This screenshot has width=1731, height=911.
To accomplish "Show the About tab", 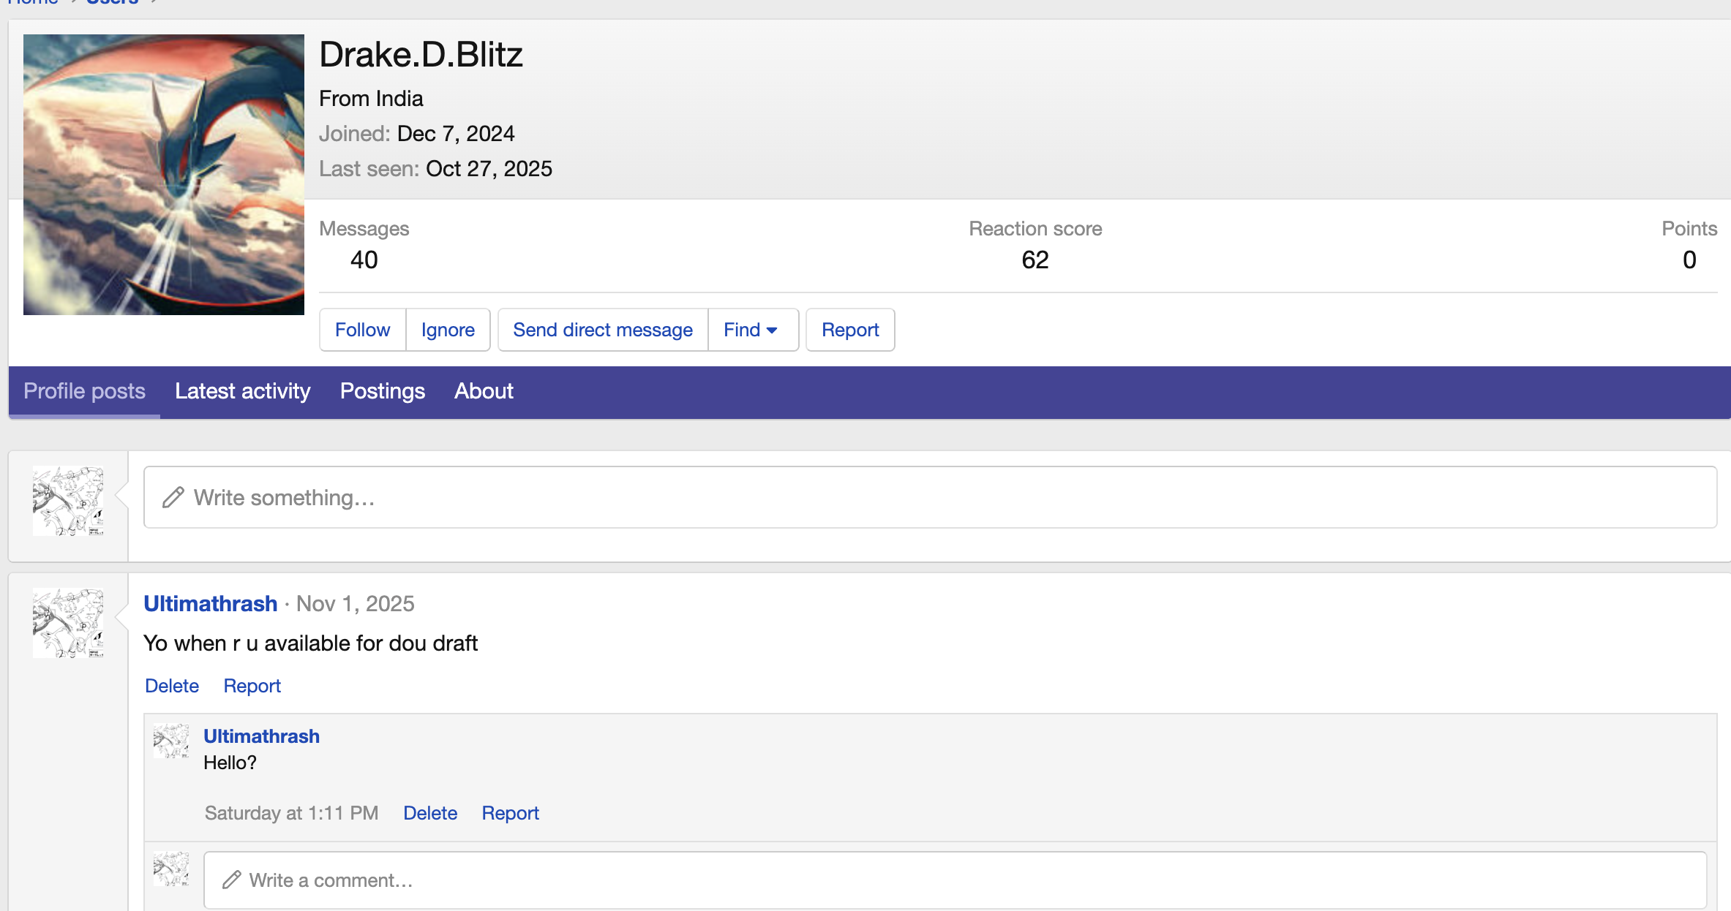I will click(x=484, y=391).
